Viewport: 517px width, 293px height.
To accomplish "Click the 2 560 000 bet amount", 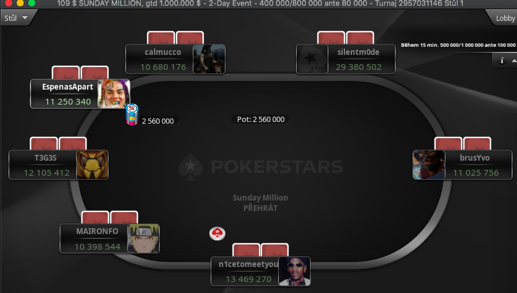I will click(x=158, y=121).
